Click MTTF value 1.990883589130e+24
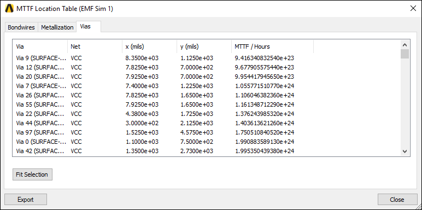Screen dimensions: 422x210 coord(264,142)
